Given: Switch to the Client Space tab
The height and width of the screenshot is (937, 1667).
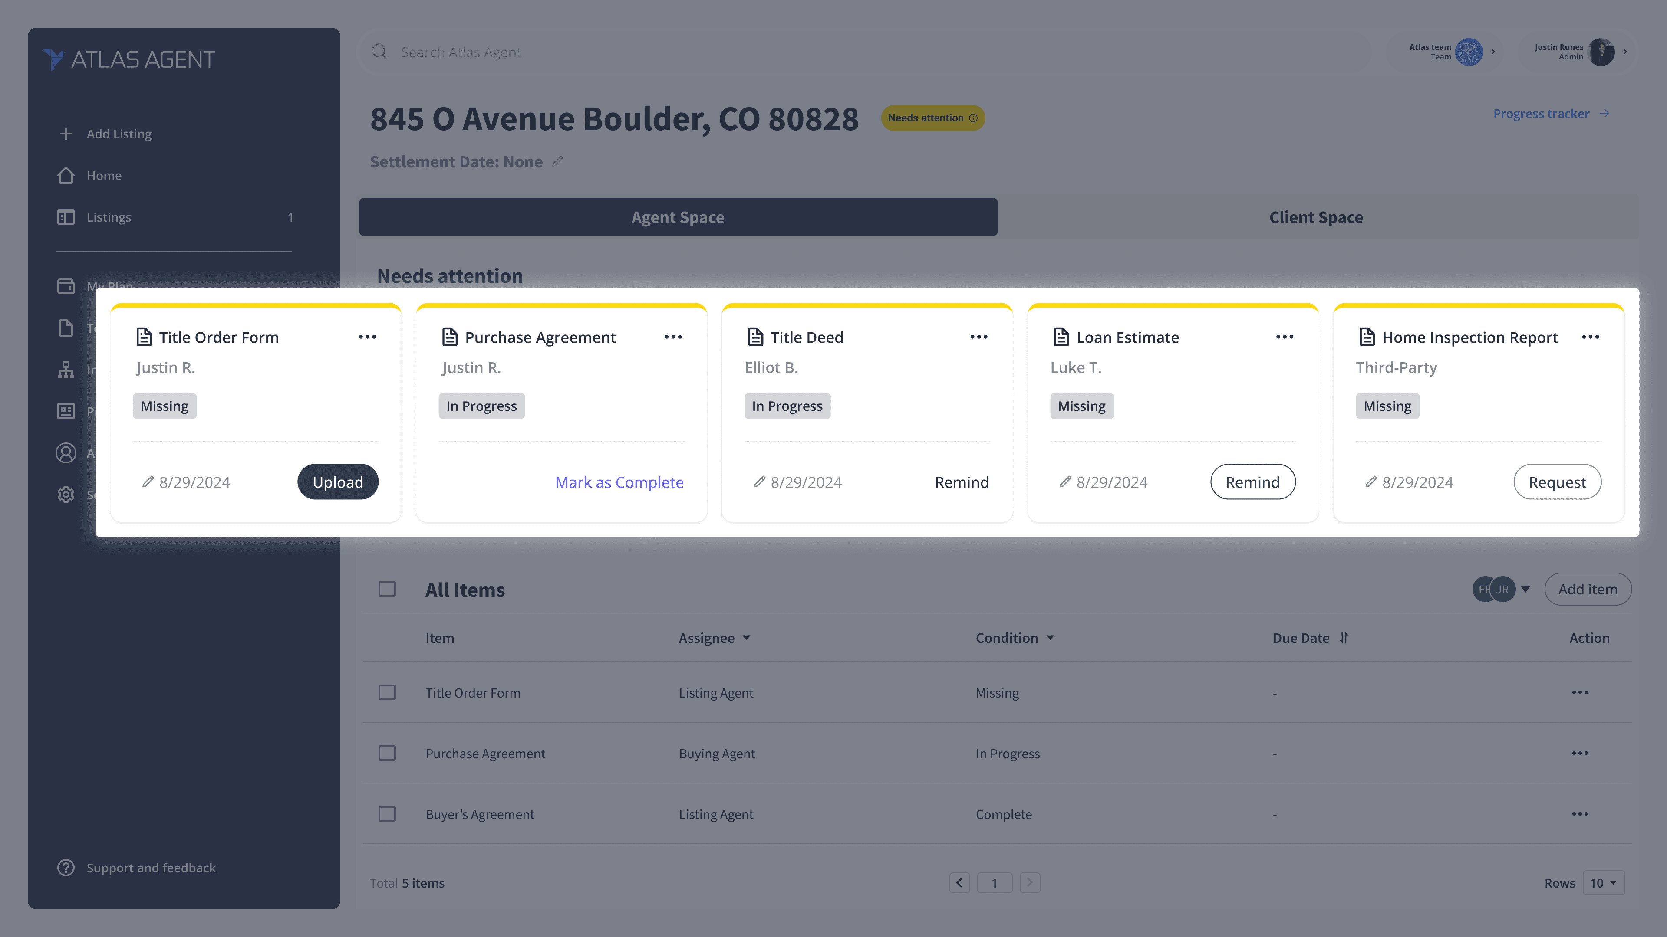Looking at the screenshot, I should [1316, 217].
